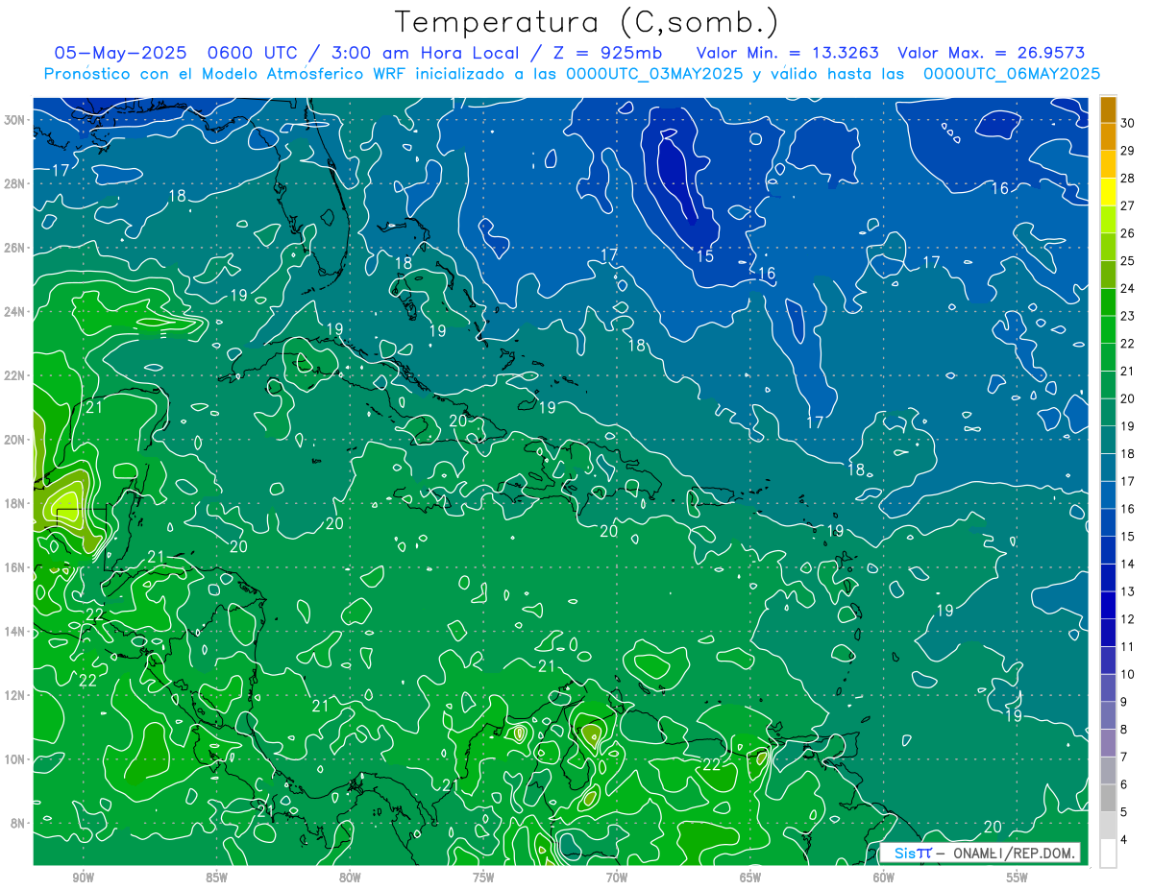Image resolution: width=1153 pixels, height=890 pixels.
Task: Click the '24N' latitude label
Action: coord(14,312)
